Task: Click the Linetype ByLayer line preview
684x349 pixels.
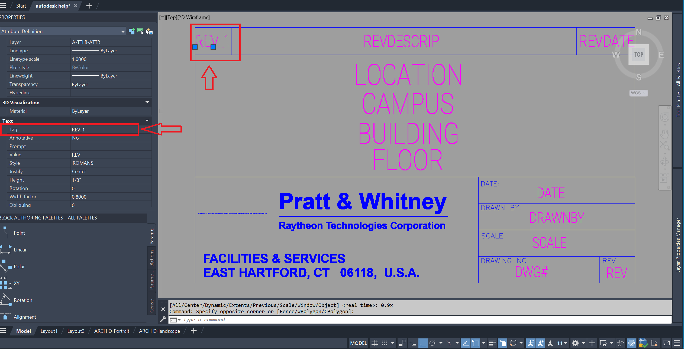Action: tap(86, 50)
